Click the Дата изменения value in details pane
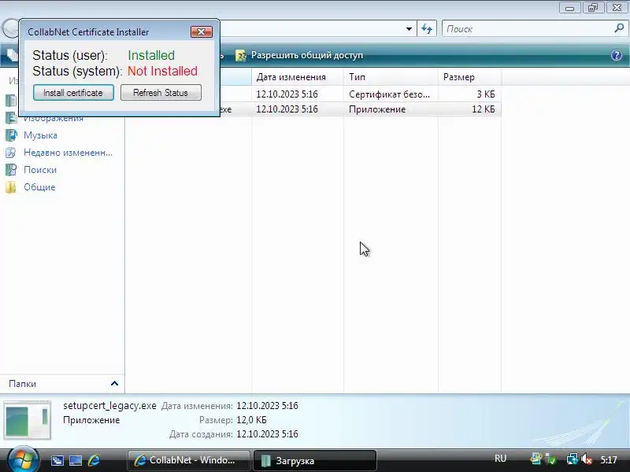The height and width of the screenshot is (472, 630). tap(267, 406)
